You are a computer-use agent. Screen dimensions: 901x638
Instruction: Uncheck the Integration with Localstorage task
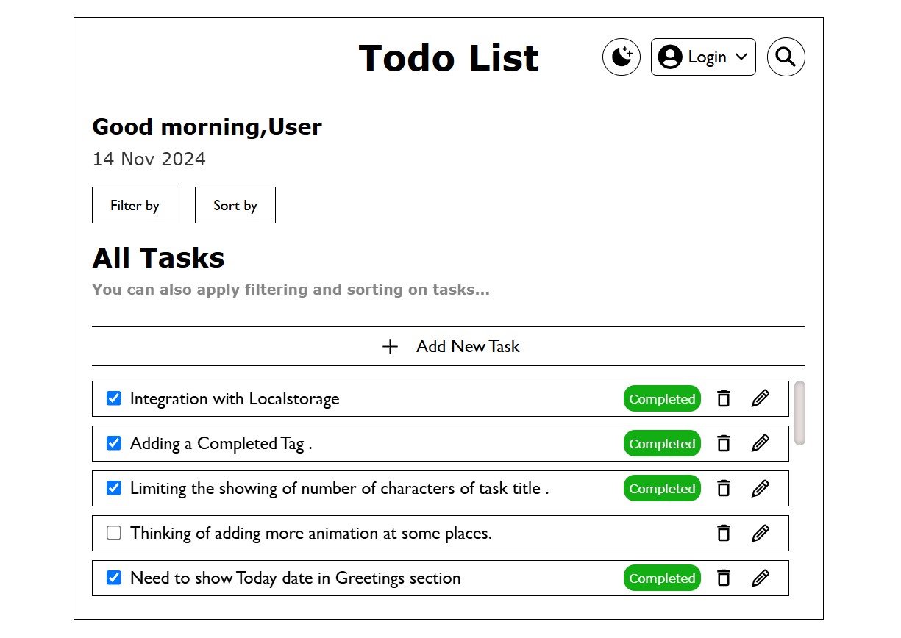pyautogui.click(x=113, y=398)
